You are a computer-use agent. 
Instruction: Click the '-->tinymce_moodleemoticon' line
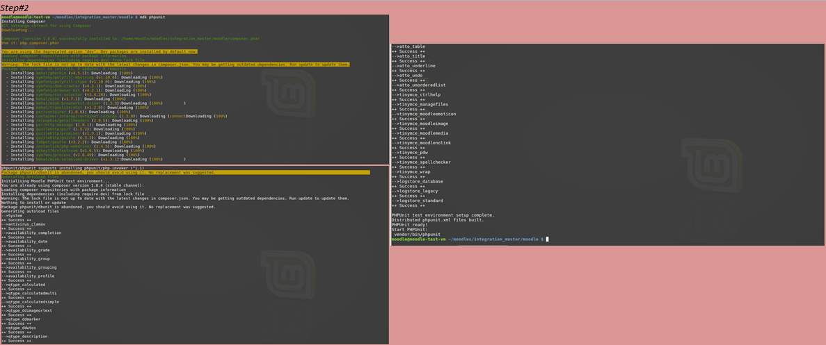pyautogui.click(x=424, y=114)
